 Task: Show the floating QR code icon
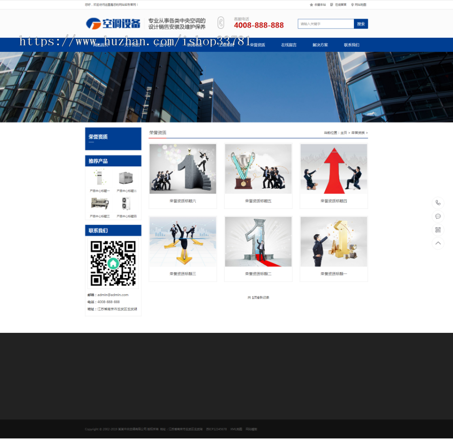click(438, 230)
